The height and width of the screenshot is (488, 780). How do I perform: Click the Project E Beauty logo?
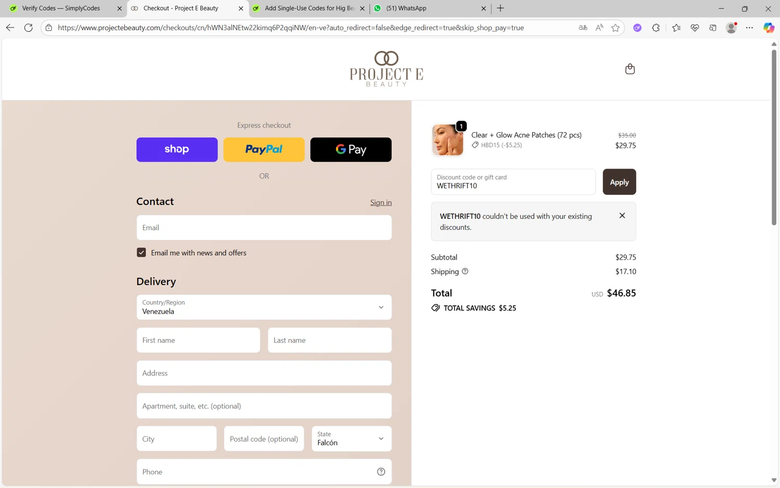click(386, 69)
